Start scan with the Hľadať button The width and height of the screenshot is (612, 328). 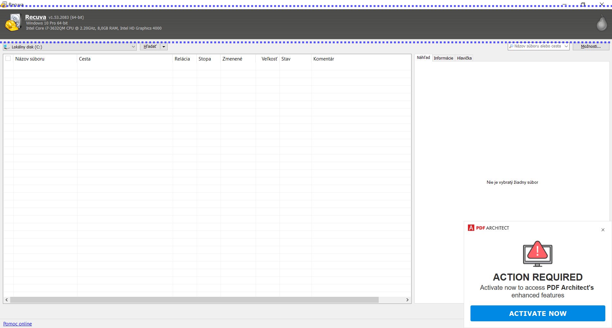[150, 46]
